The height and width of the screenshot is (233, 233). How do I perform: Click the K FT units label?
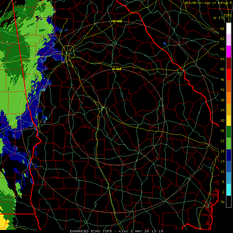click(219, 18)
